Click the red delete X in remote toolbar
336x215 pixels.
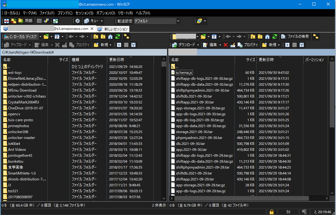pyautogui.click(x=226, y=45)
